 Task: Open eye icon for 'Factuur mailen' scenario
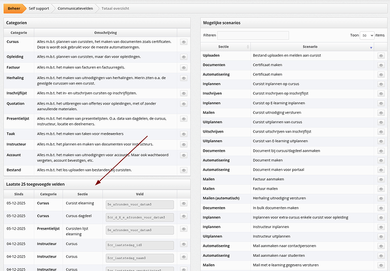tap(381, 189)
